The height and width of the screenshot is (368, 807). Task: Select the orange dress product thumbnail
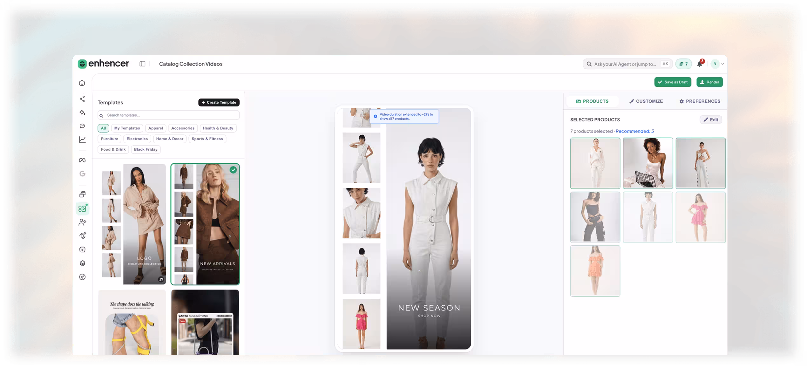(x=595, y=271)
